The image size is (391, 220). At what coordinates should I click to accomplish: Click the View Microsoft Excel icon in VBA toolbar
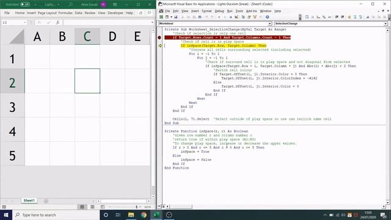click(161, 17)
